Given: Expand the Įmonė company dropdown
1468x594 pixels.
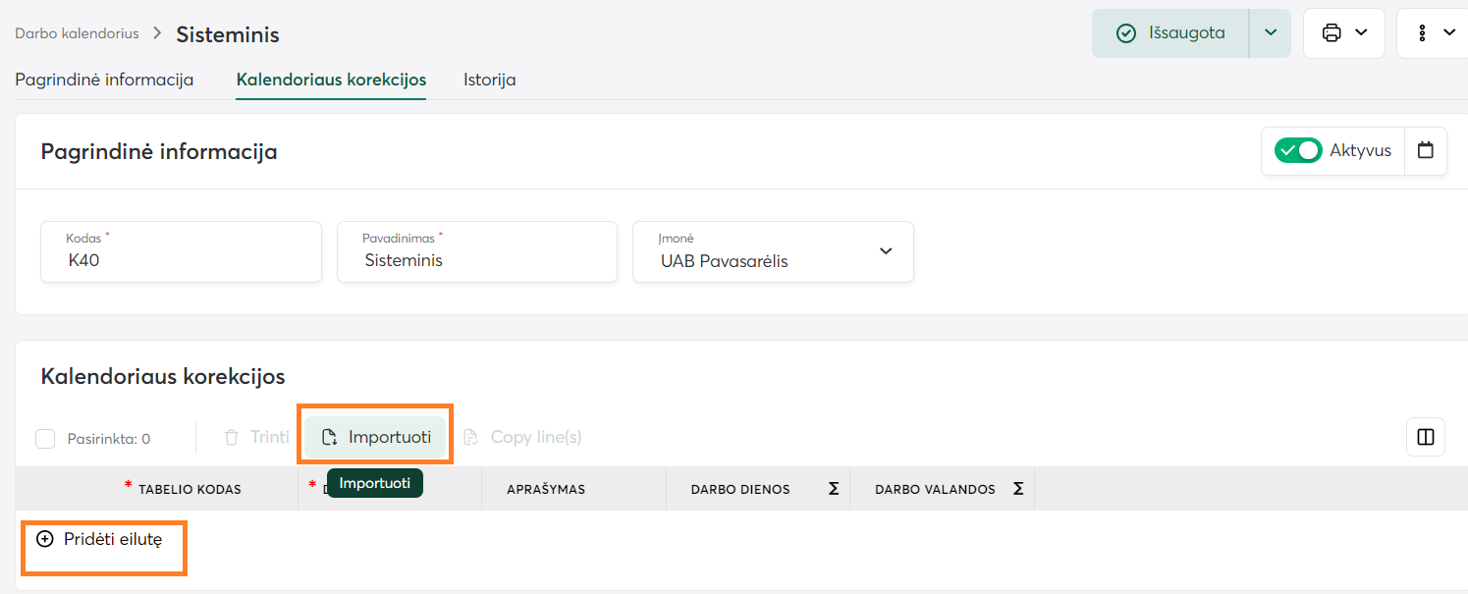Looking at the screenshot, I should click(x=886, y=251).
